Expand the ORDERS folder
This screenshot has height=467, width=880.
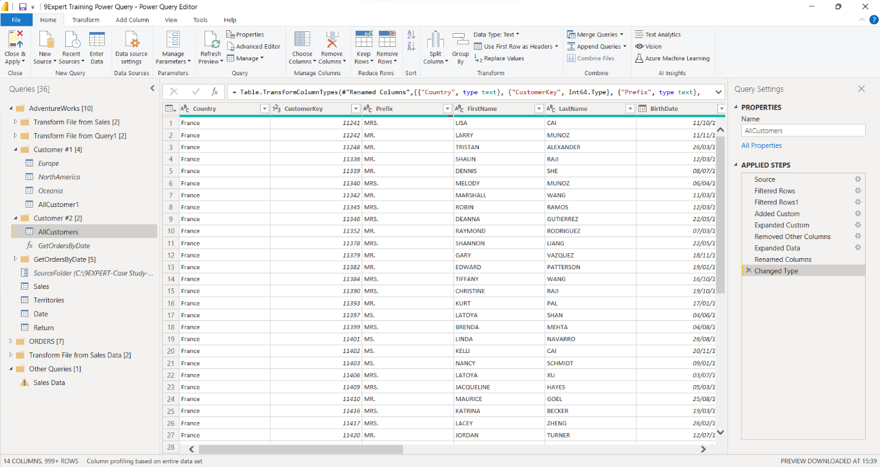tap(10, 341)
